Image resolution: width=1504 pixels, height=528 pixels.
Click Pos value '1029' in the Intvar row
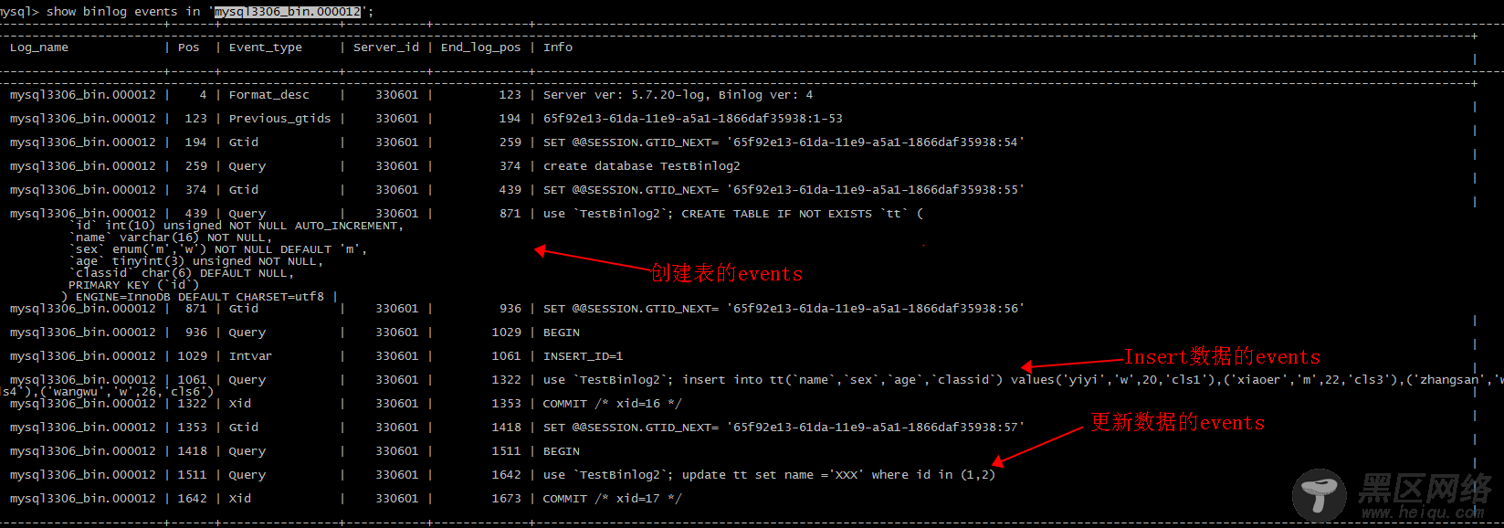(x=193, y=356)
